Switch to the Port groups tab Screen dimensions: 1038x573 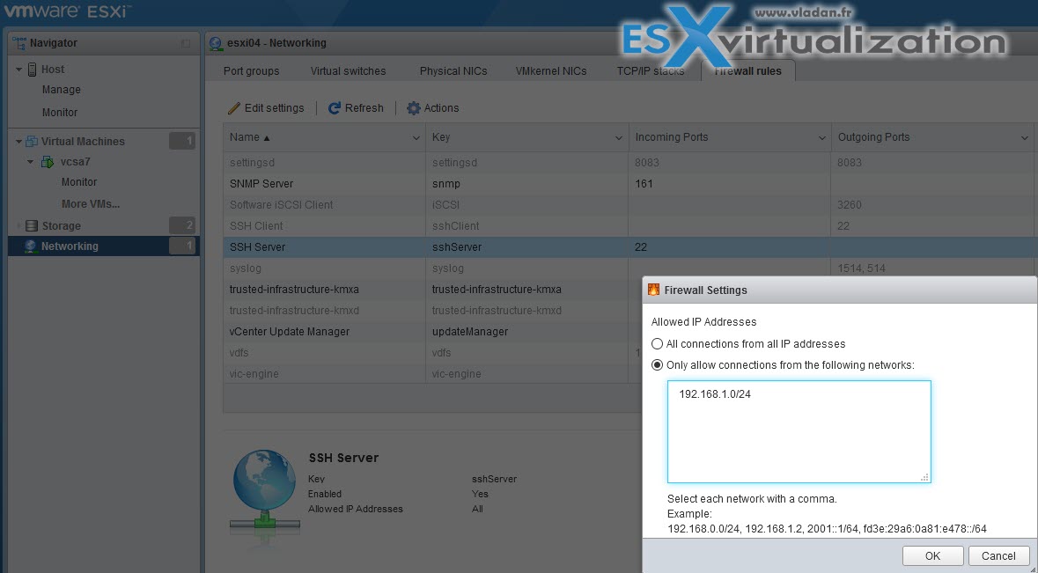point(251,70)
